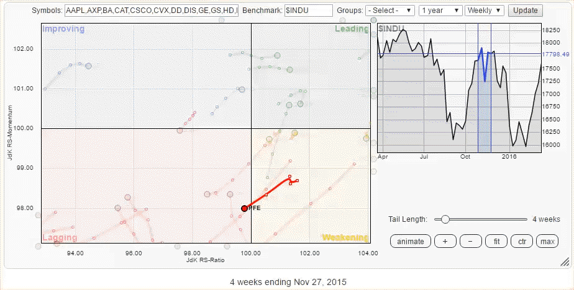This screenshot has width=574, height=290.
Task: Click the Improving quadrant label
Action: tap(63, 29)
